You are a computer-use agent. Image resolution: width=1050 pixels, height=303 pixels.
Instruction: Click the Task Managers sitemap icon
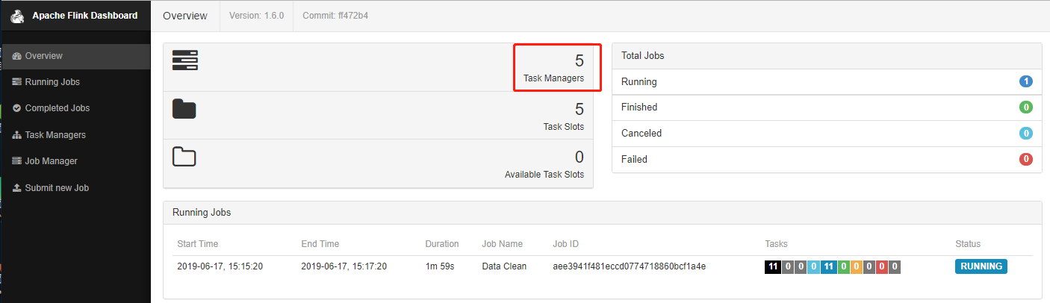[x=17, y=135]
